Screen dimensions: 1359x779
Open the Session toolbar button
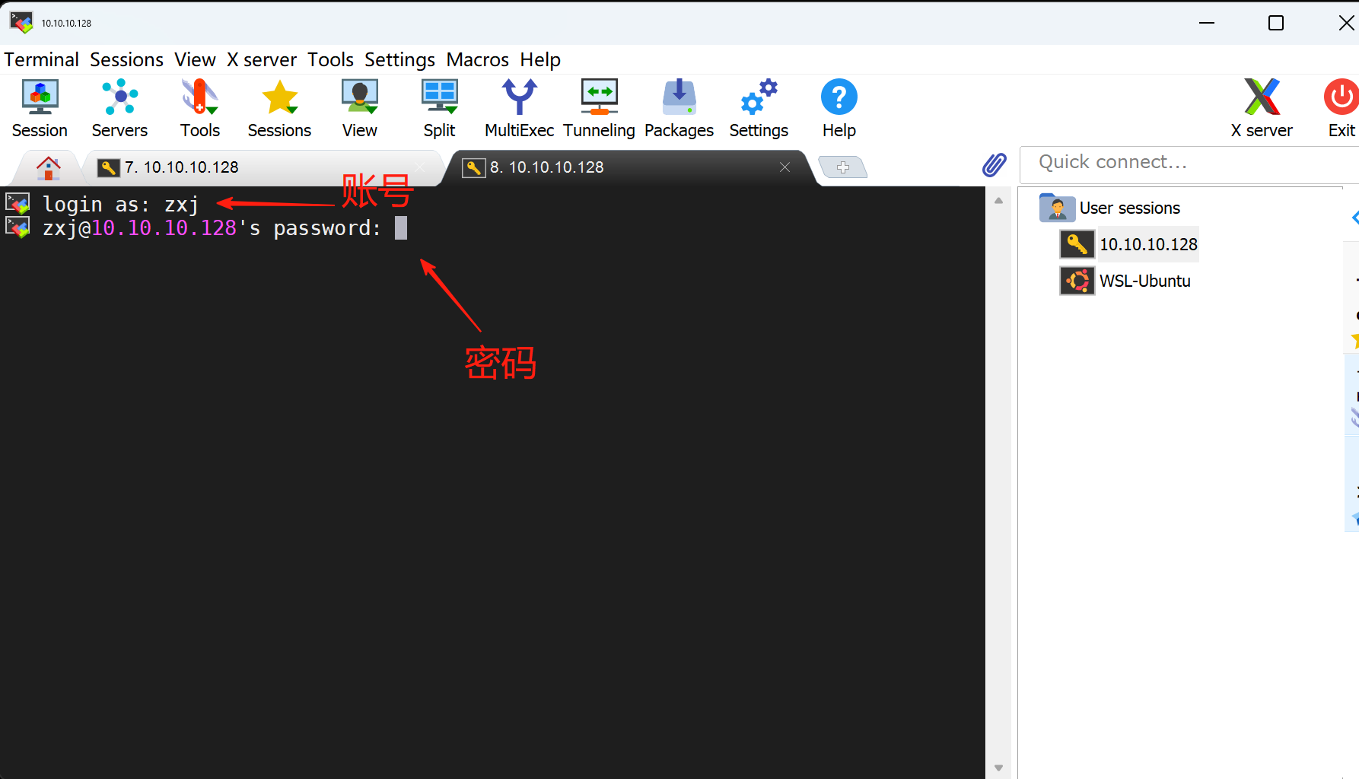click(40, 108)
